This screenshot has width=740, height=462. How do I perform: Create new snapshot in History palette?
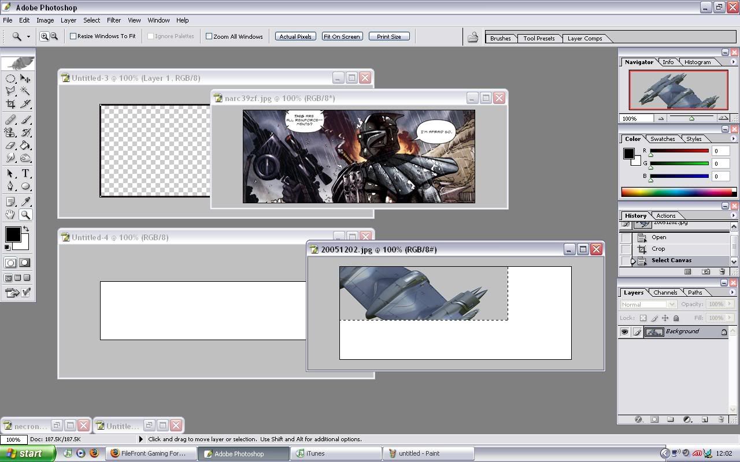706,271
